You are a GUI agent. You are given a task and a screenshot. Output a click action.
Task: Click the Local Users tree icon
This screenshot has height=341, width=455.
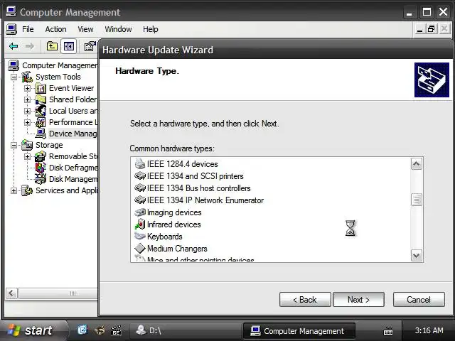(41, 111)
